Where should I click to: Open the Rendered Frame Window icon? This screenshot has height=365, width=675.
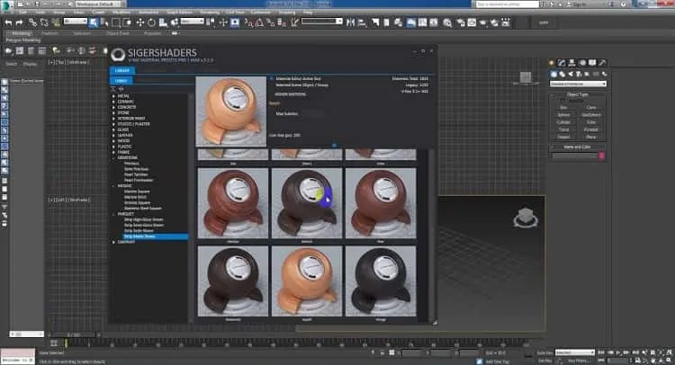[472, 22]
